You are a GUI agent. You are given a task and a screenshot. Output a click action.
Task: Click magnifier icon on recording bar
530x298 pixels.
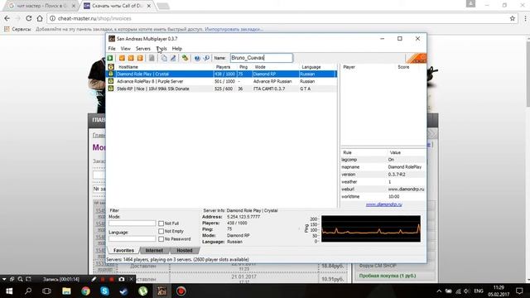click(20, 279)
